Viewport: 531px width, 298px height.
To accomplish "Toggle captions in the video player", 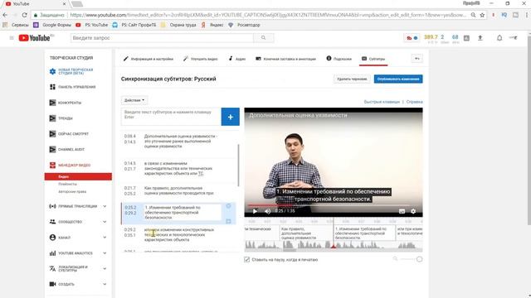I will pyautogui.click(x=402, y=211).
